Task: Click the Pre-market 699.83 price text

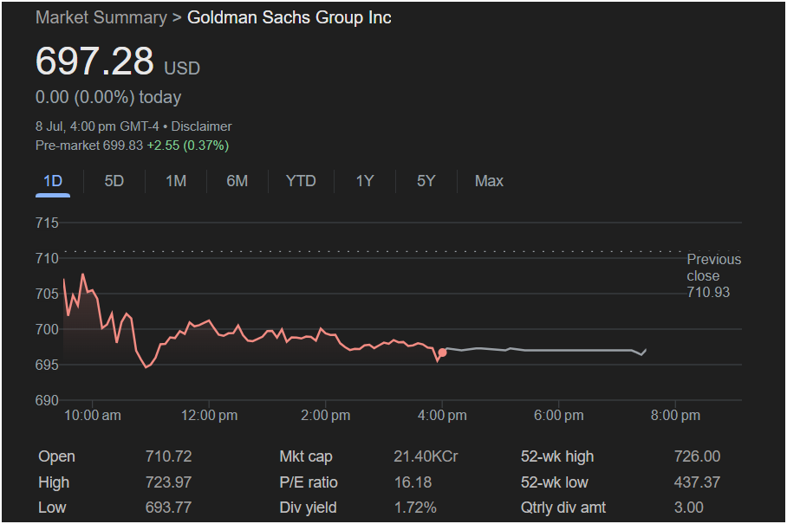Action: (x=89, y=146)
